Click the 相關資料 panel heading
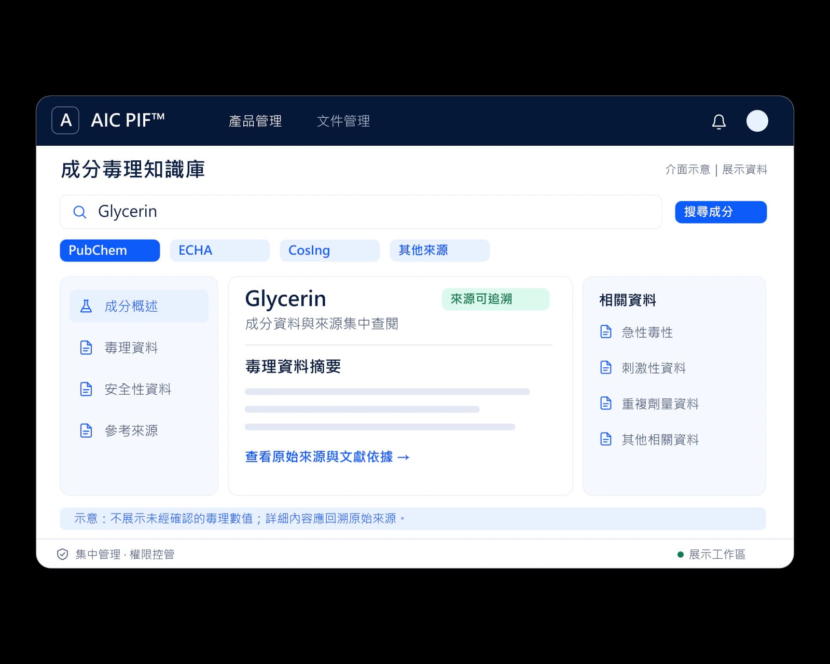Image resolution: width=830 pixels, height=664 pixels. (x=628, y=300)
